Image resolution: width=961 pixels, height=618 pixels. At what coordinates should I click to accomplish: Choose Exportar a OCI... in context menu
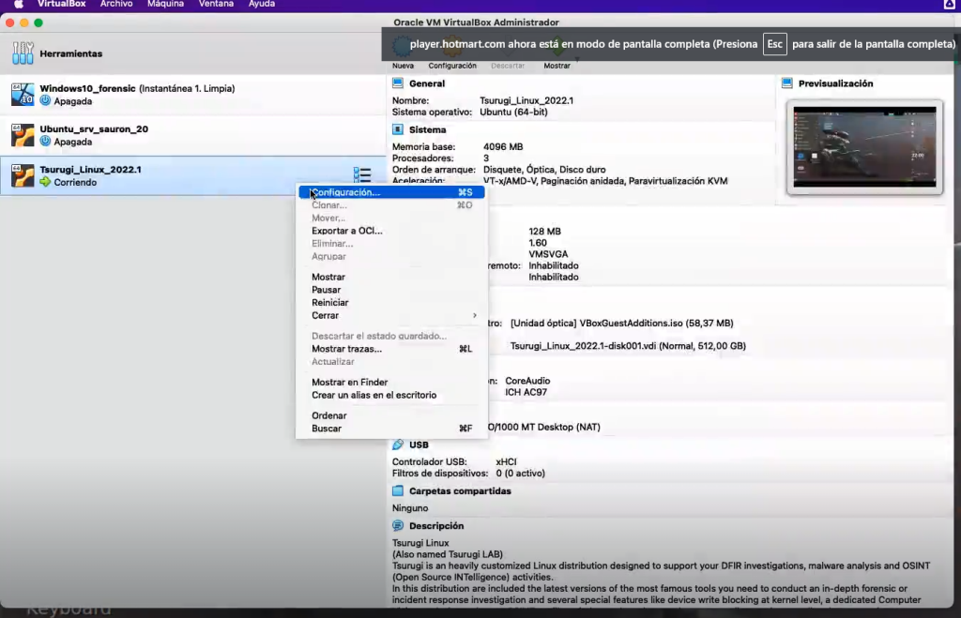pyautogui.click(x=391, y=231)
